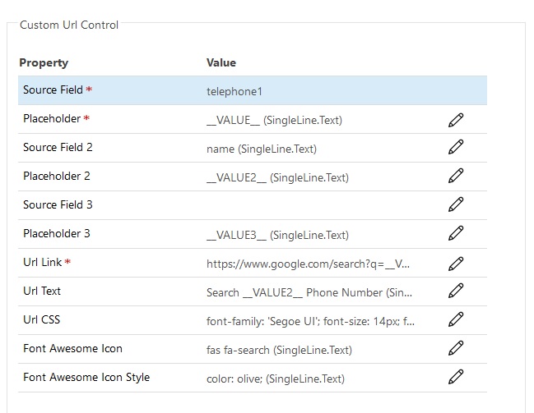Click the Value column header

tap(221, 62)
